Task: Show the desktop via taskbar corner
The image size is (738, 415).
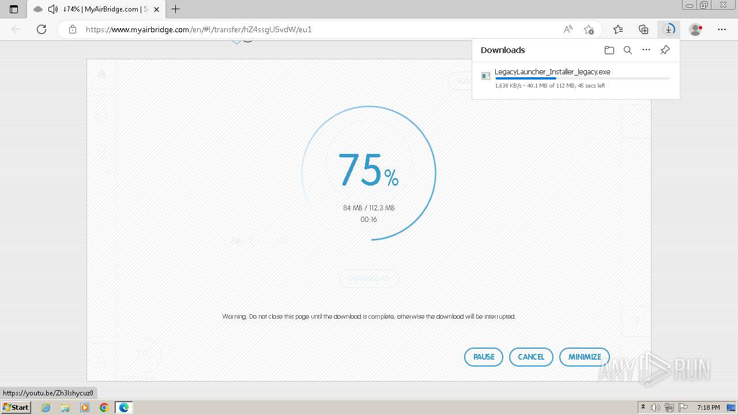Action: coord(731,408)
